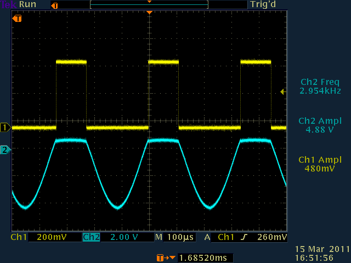
Task: Open the A Ch1 trigger source readout
Action: pos(219,238)
